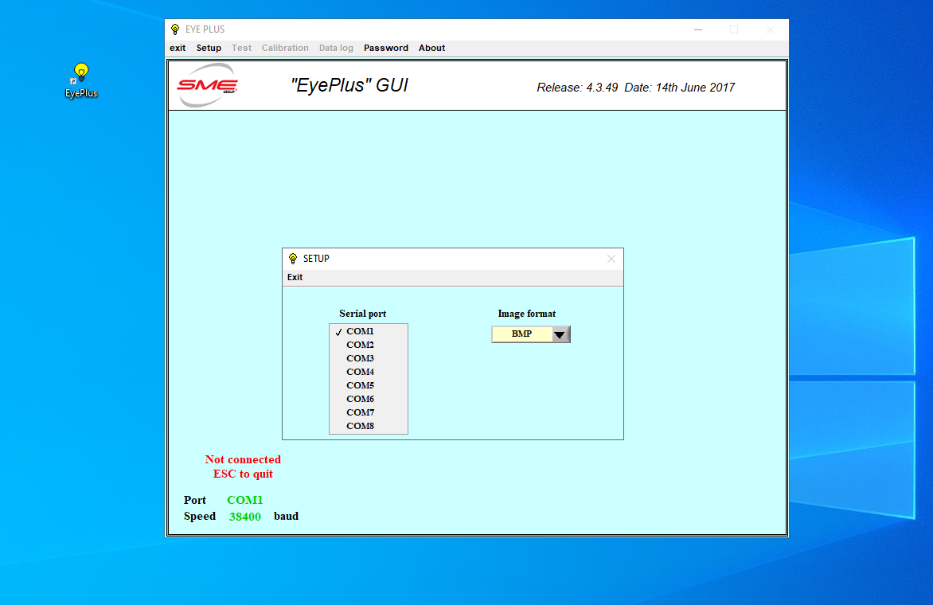Select COM6 in the serial port list

360,399
